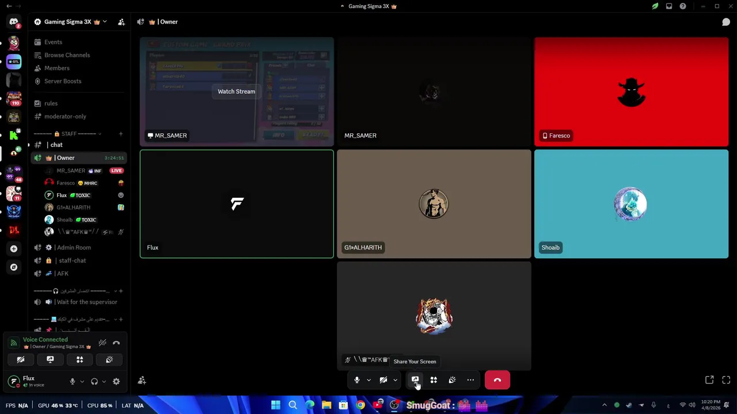Screen dimensions: 737x414
Task: Join the | Admin Room voice channel
Action: (x=78, y=247)
